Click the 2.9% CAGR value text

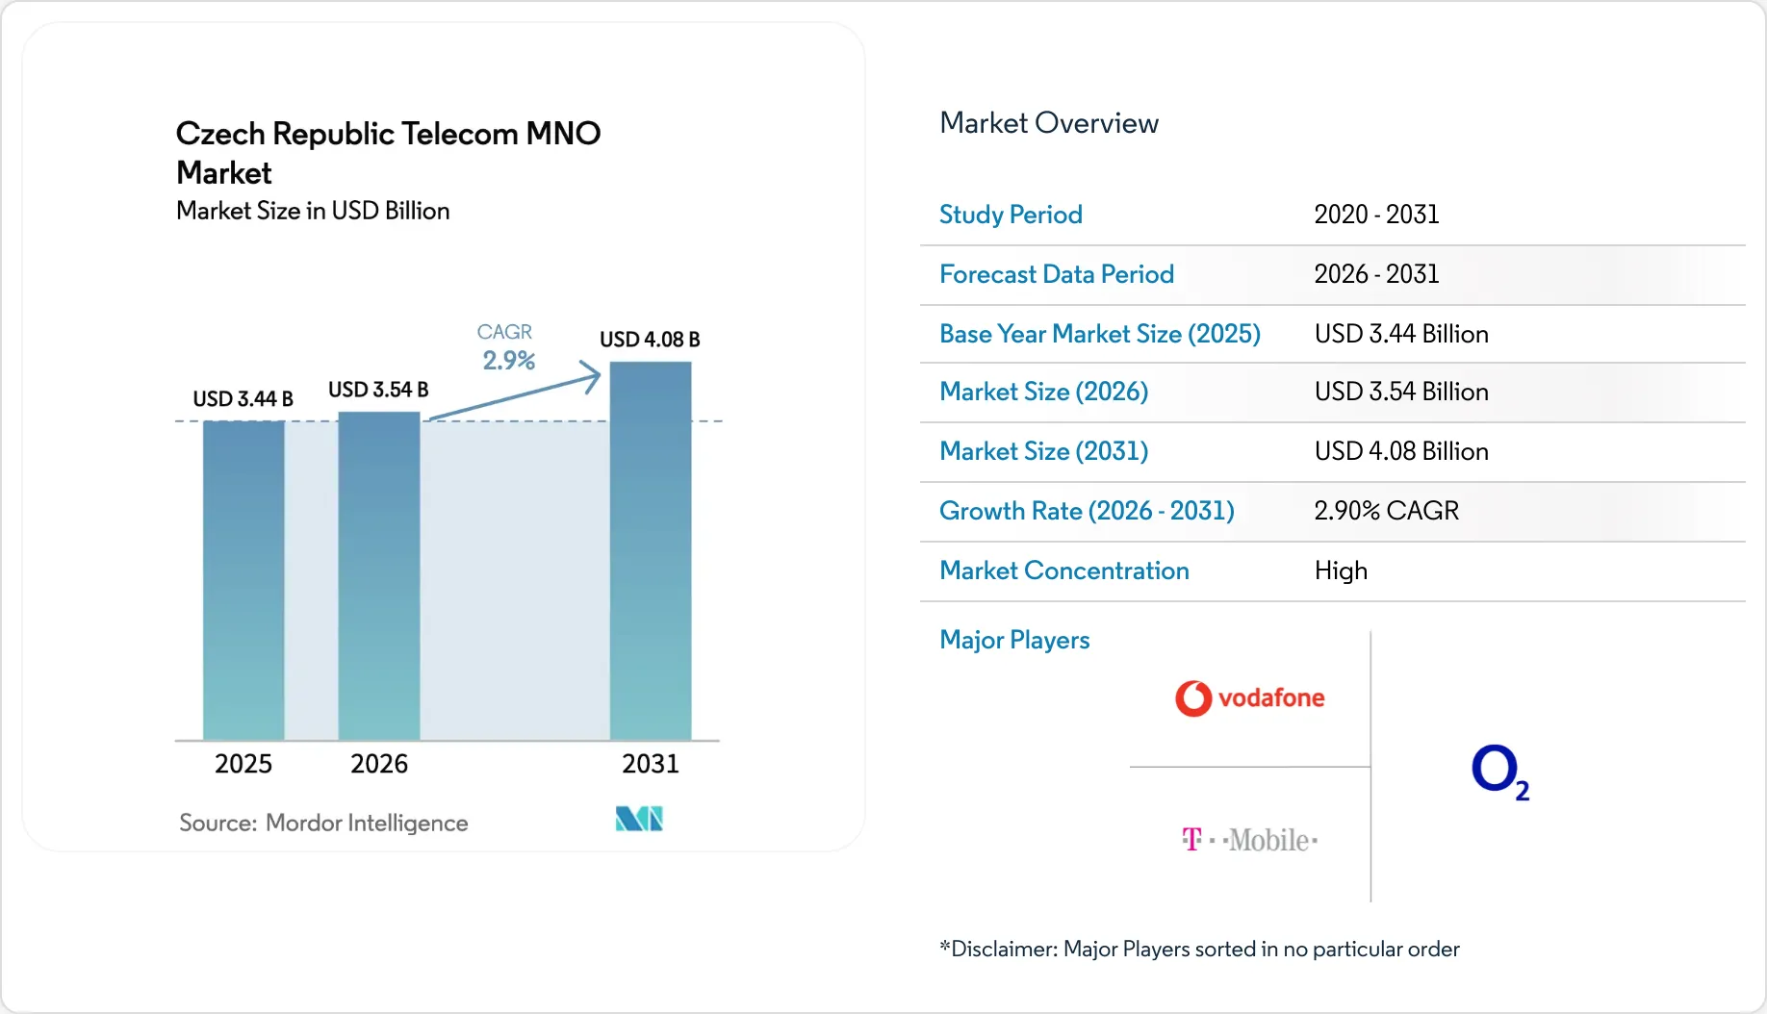[508, 360]
